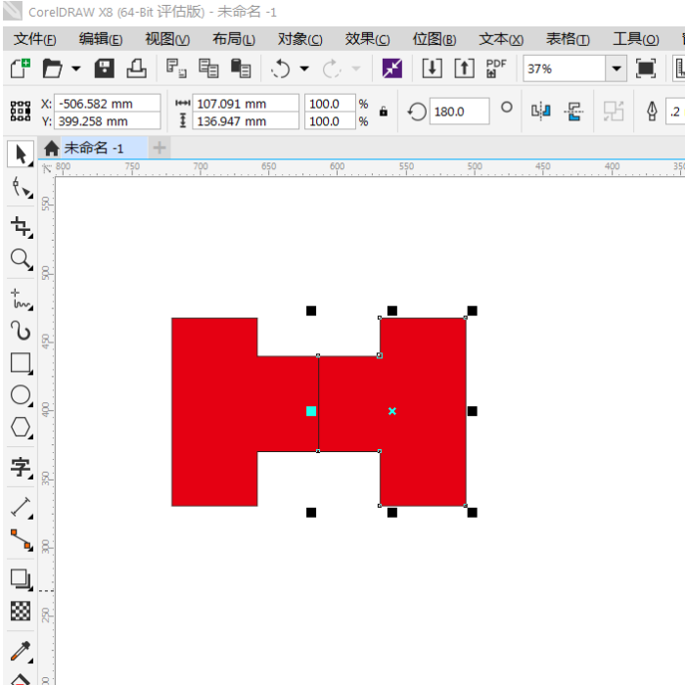The image size is (685, 685).
Task: Open the 位图(B) menu
Action: (x=434, y=39)
